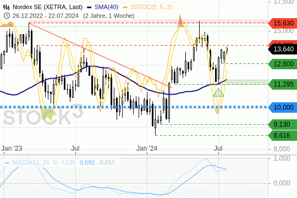Screen dimensions: 297x198
Task: Click the green 8,616 support price tag
Action: 283,135
